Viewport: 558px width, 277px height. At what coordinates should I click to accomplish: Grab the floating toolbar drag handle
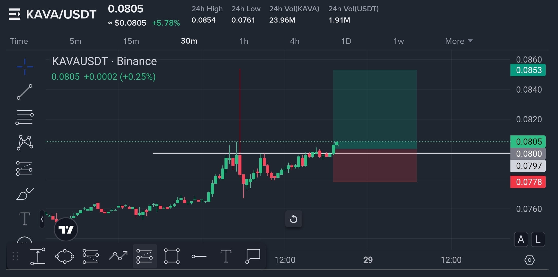click(x=15, y=256)
